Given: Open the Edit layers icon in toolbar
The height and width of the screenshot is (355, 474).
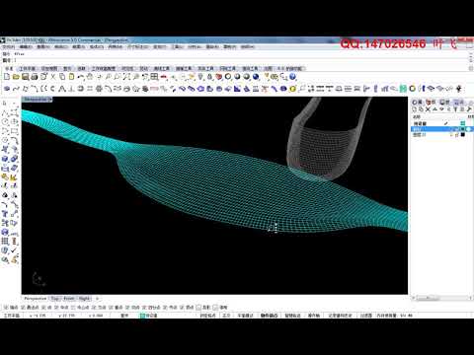Looking at the screenshot, I should coord(219,77).
